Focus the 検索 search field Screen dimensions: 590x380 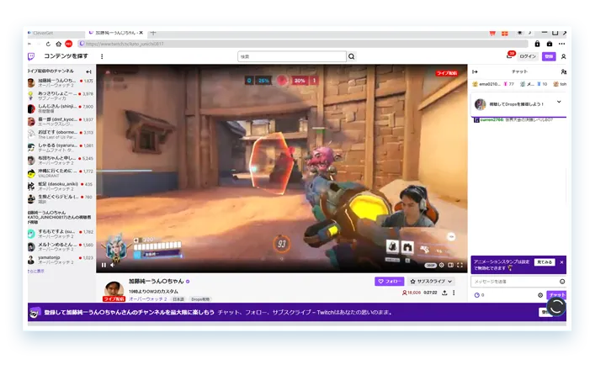[292, 56]
